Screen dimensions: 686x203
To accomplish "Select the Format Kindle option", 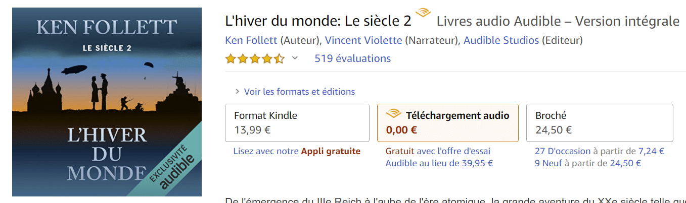I will tap(297, 123).
